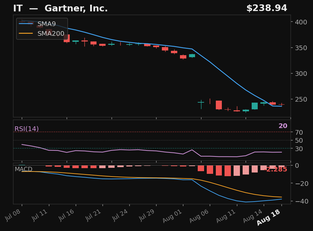
Task: Click the MACD value -2.285
Action: pos(276,169)
